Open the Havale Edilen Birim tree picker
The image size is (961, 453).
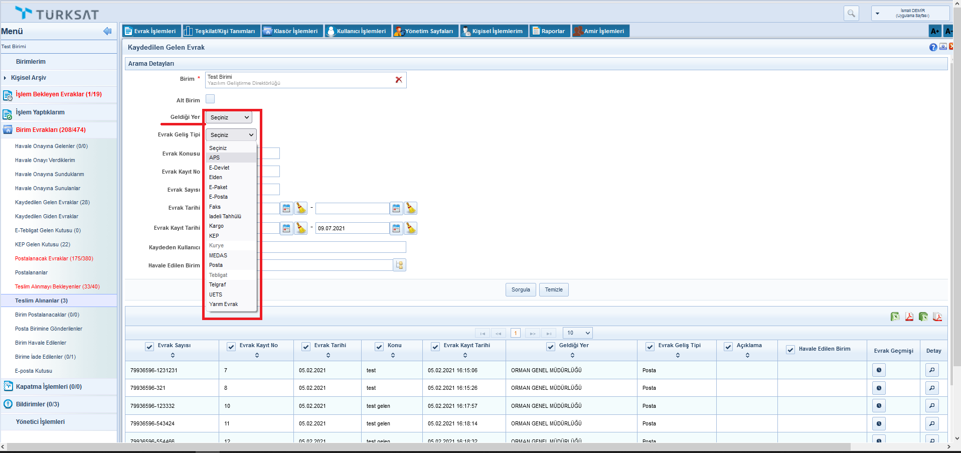click(x=400, y=265)
